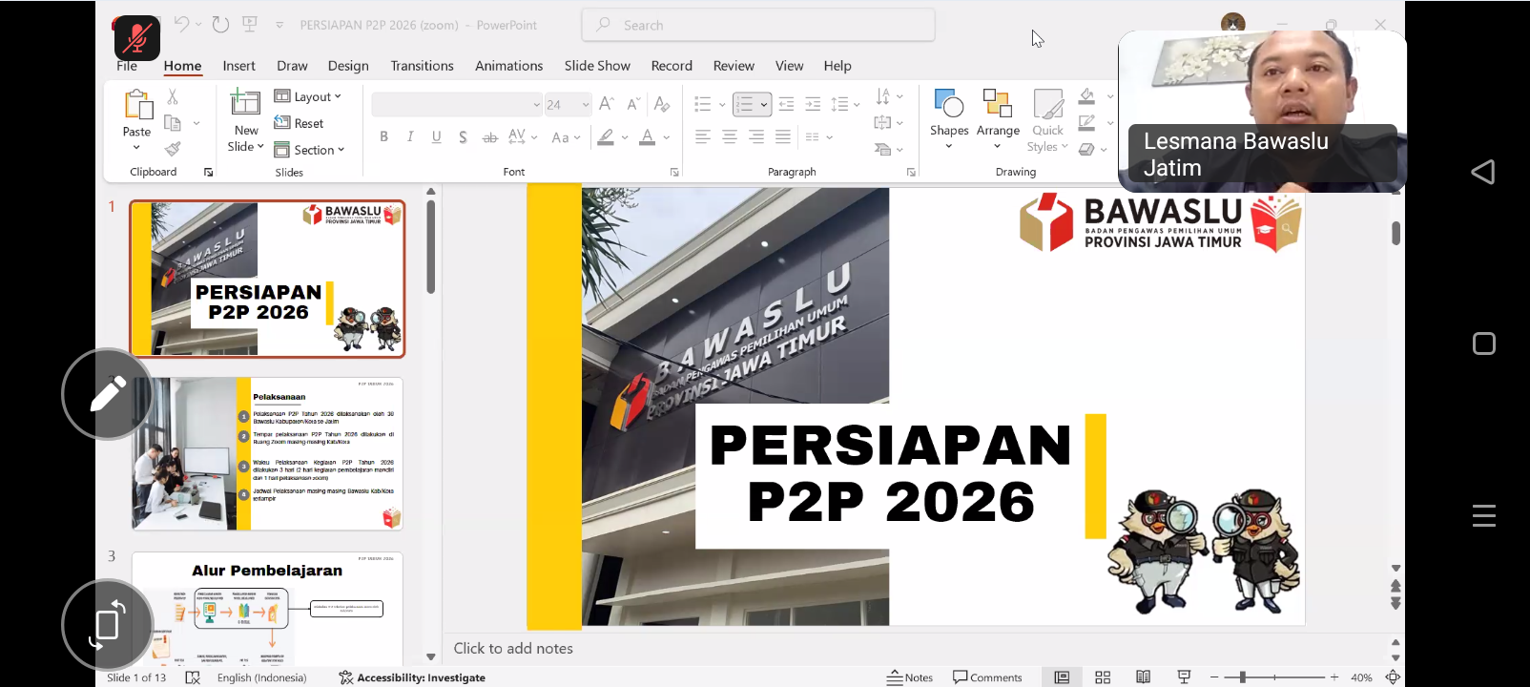Apply numbered list icon

(x=745, y=104)
